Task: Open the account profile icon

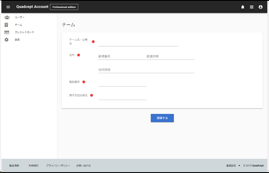Action: pyautogui.click(x=260, y=7)
